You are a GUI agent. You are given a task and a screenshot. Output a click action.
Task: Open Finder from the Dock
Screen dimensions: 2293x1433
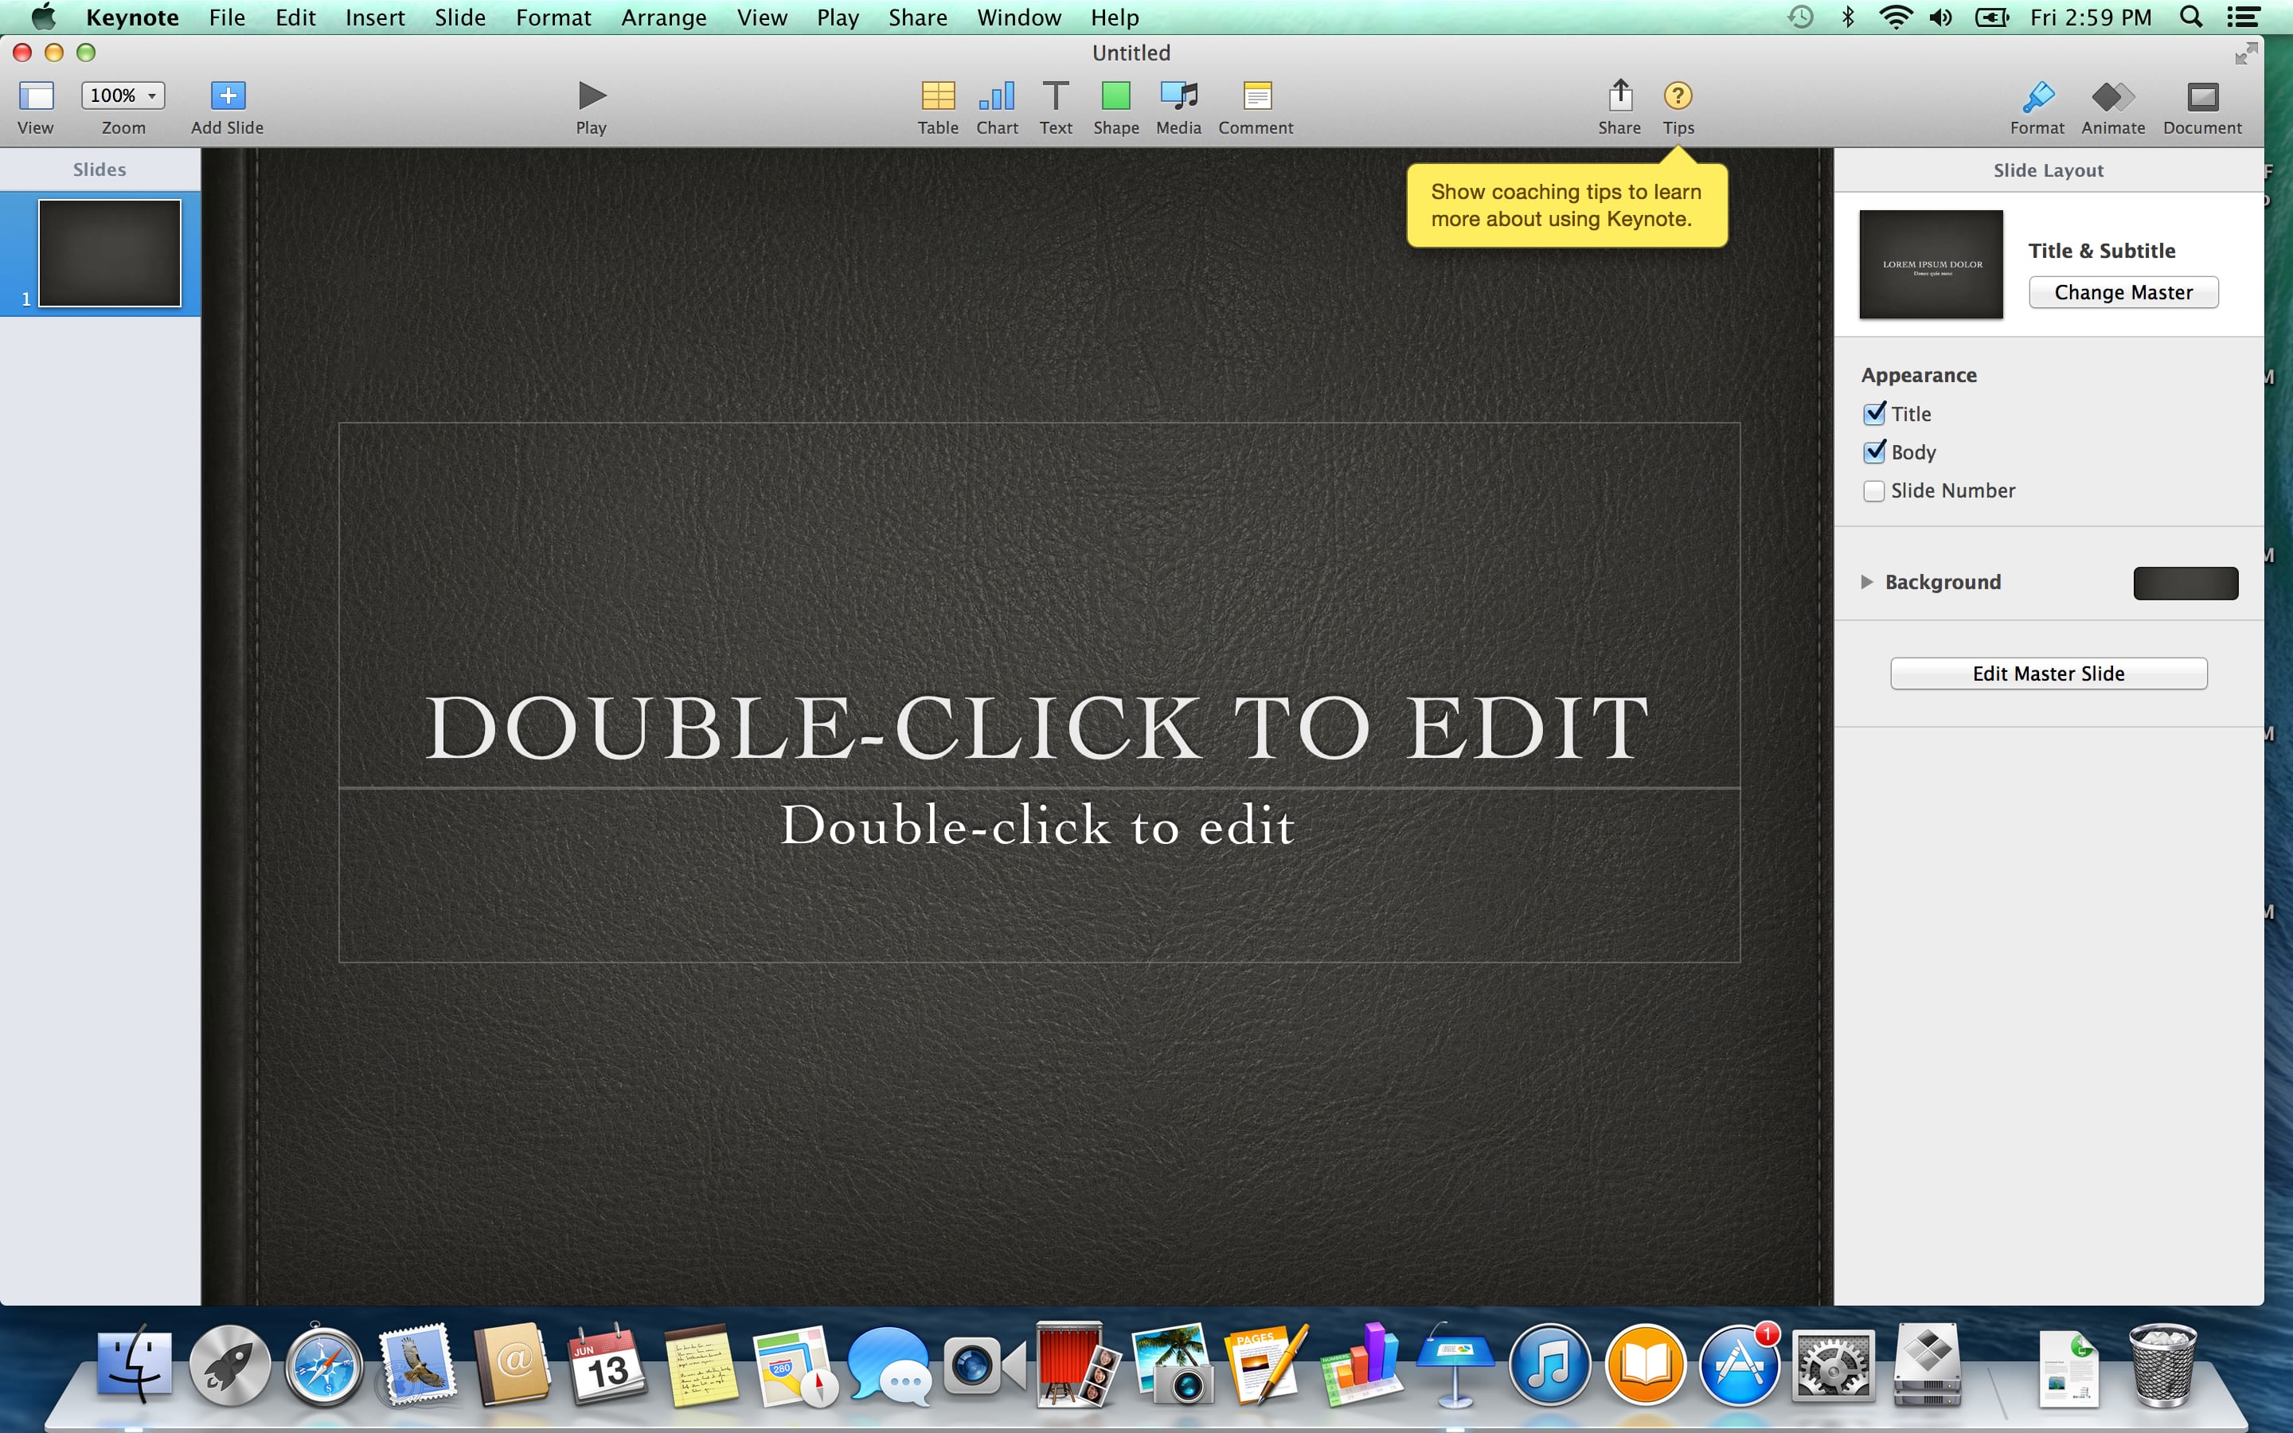click(135, 1365)
